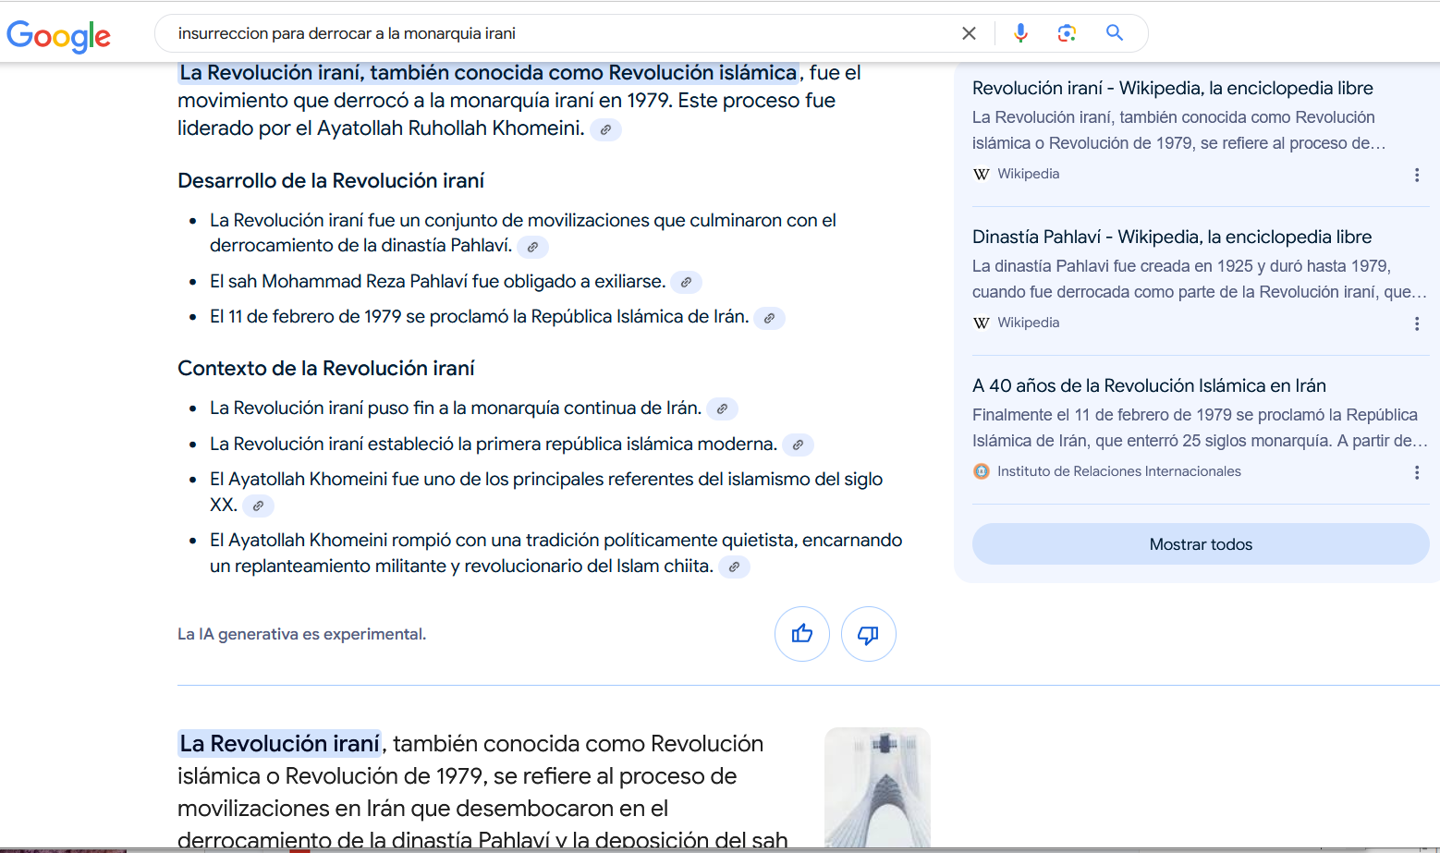Click highlighted 'La Revolución iraní' in featured snippet

click(x=280, y=743)
